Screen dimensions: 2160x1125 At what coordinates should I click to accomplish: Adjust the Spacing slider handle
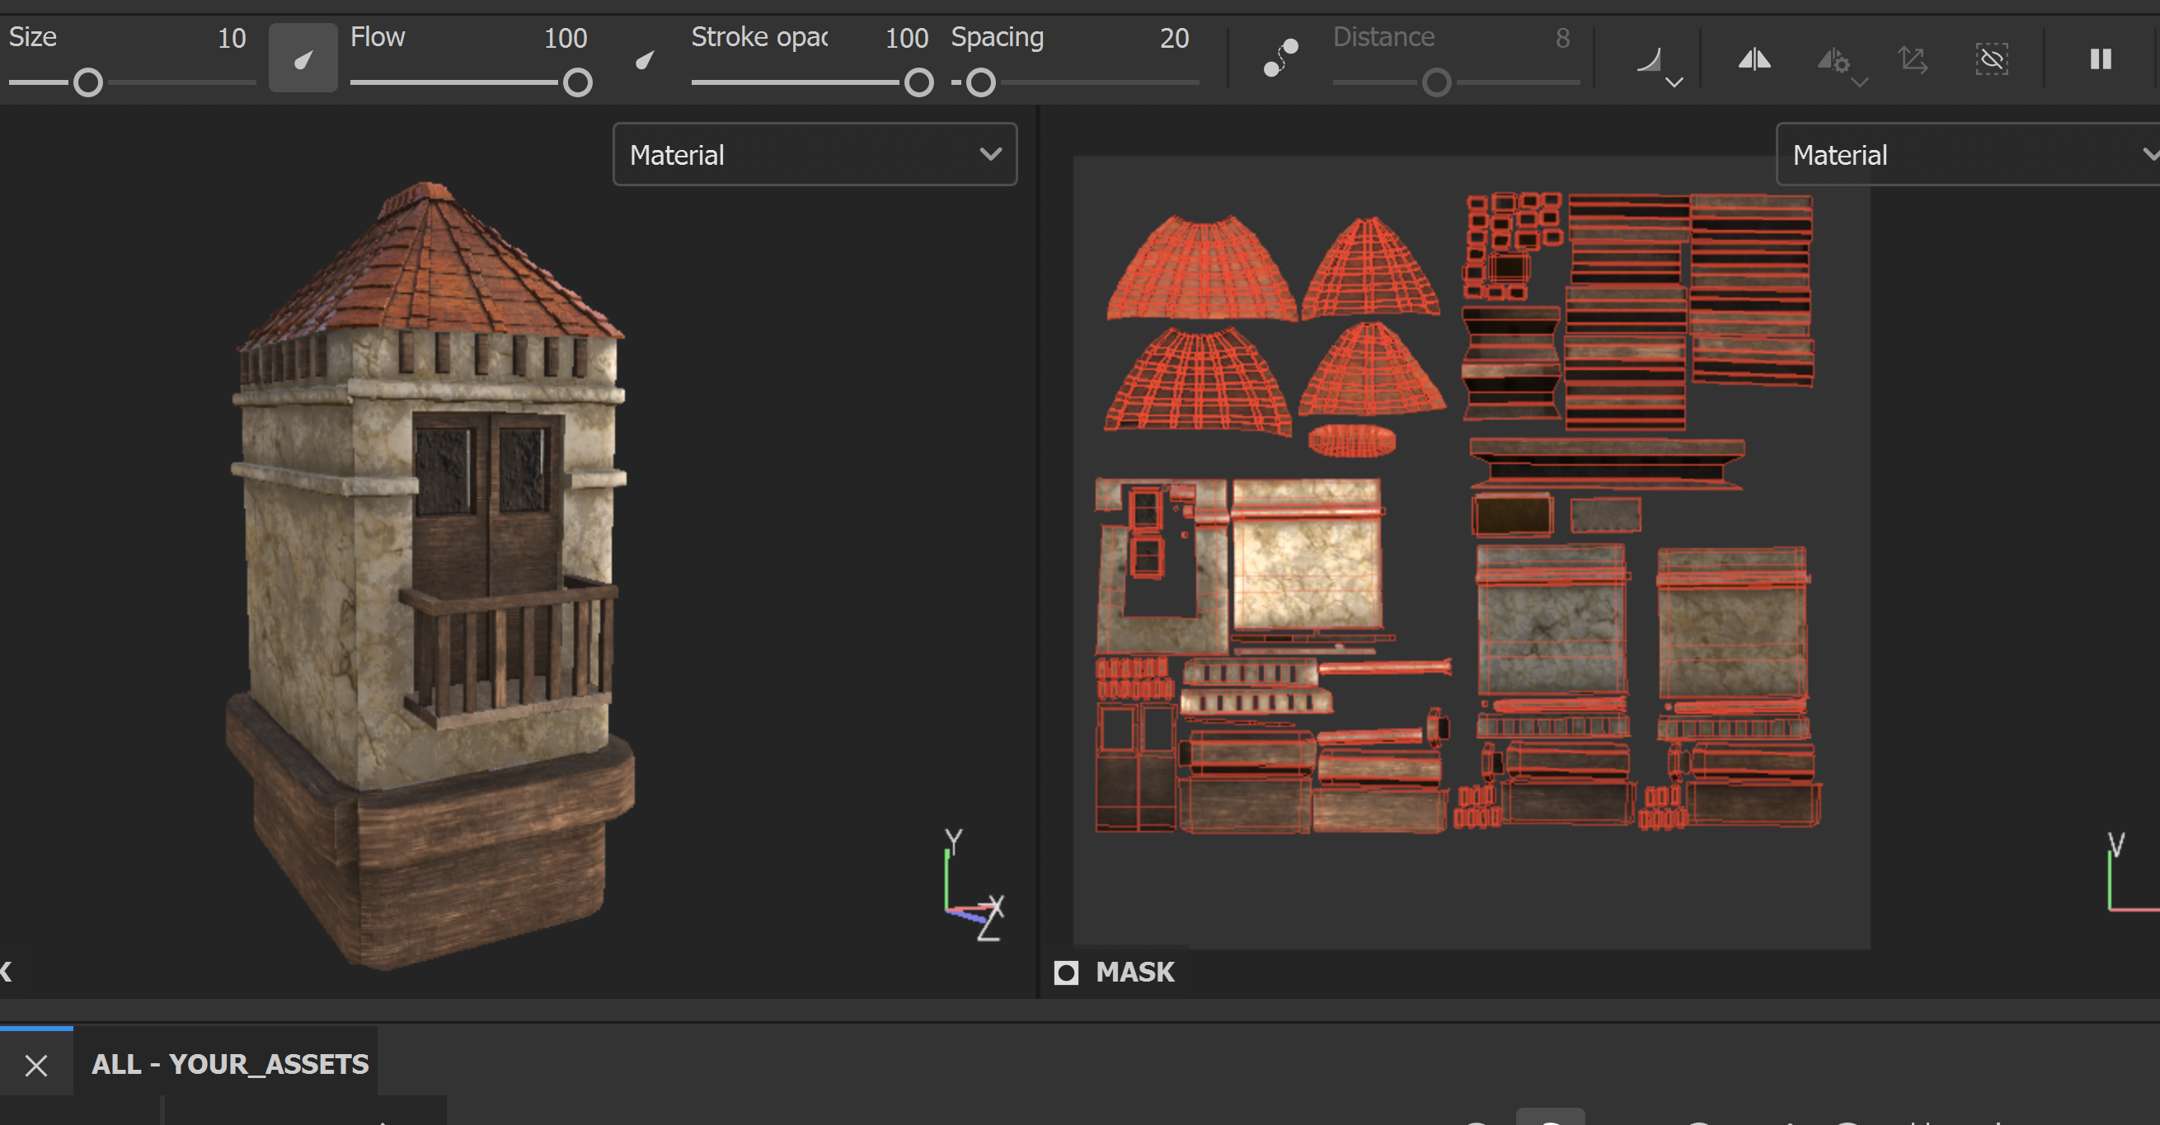[x=980, y=82]
